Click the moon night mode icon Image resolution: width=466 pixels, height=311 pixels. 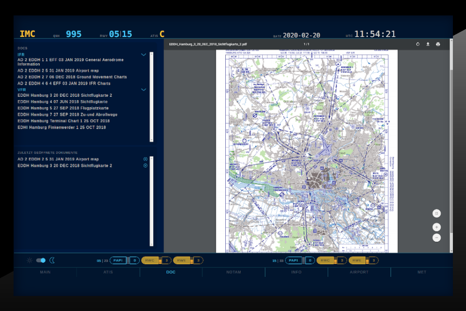click(x=52, y=260)
